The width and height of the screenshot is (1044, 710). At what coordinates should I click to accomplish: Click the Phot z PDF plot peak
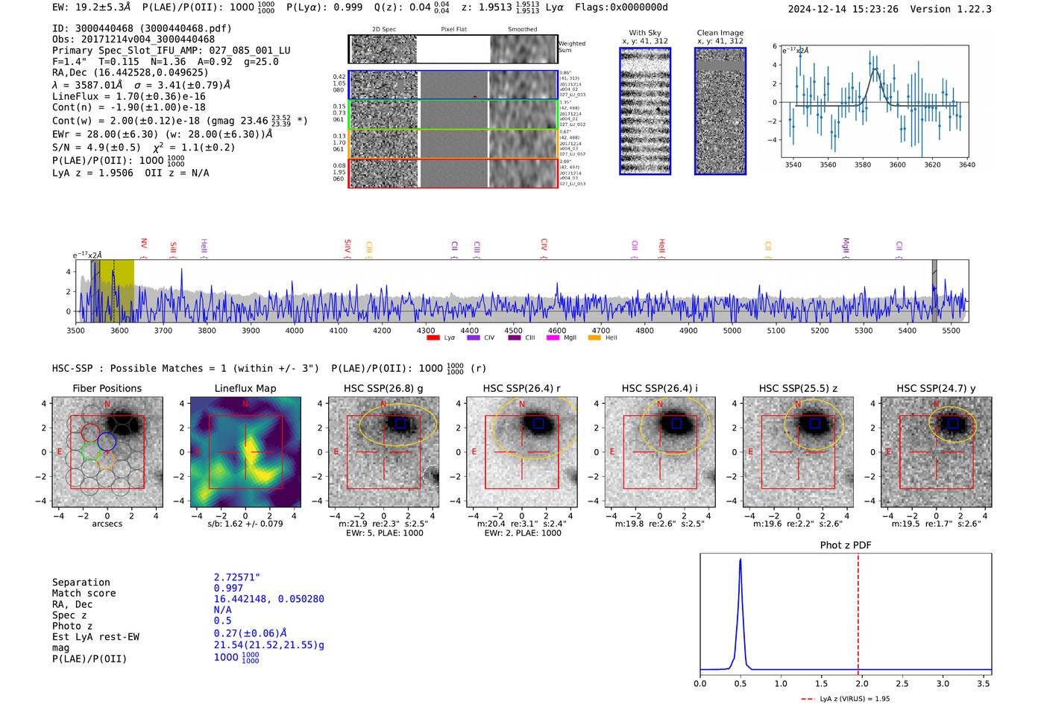(740, 560)
